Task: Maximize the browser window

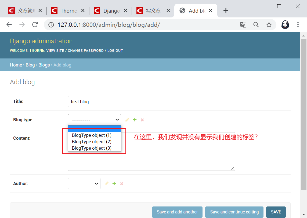Action: [279, 6]
